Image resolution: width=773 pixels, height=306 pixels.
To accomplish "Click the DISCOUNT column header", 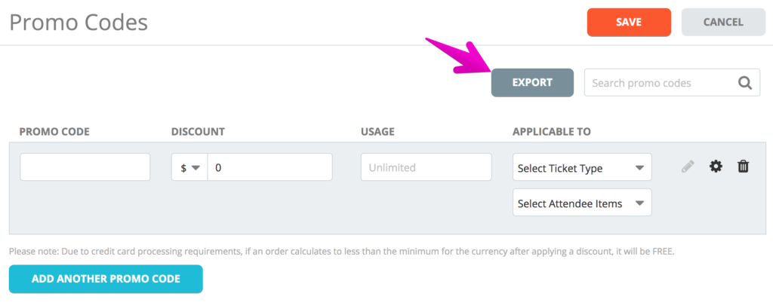I will [198, 132].
